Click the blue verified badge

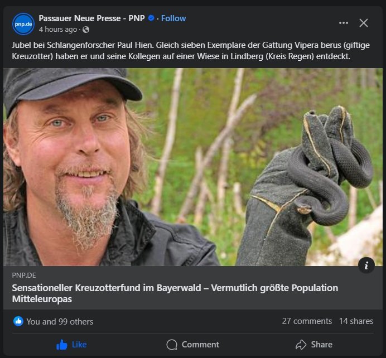click(151, 18)
